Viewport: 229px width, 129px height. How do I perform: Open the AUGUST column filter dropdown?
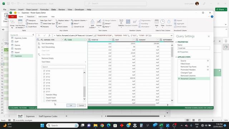click(157, 40)
